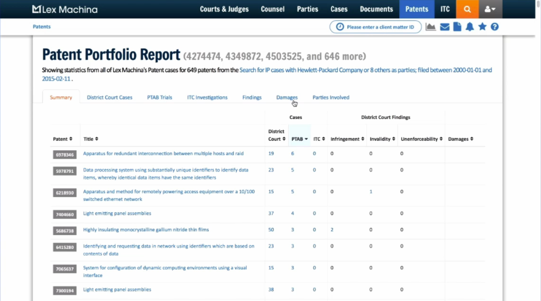
Task: Open 1 invalidity finding for patent 6218930
Action: point(371,192)
